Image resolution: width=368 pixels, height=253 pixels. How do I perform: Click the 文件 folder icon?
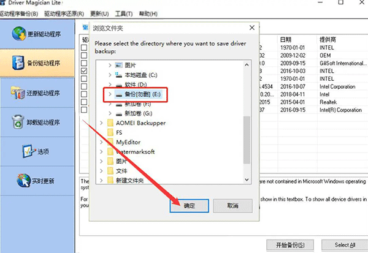110,171
